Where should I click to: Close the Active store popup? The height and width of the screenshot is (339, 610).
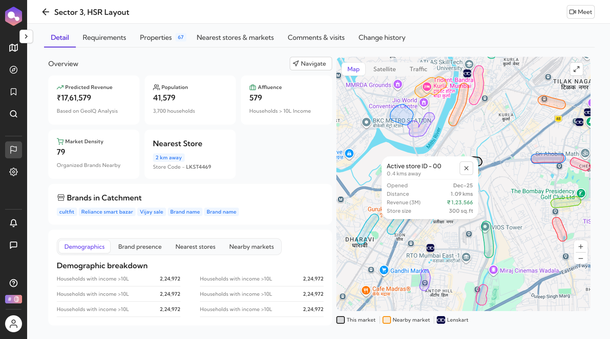pyautogui.click(x=466, y=168)
